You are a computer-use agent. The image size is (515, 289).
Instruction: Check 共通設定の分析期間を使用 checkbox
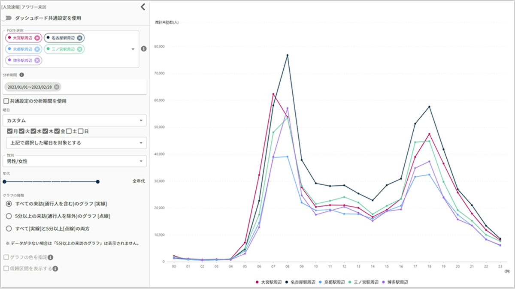pyautogui.click(x=6, y=101)
